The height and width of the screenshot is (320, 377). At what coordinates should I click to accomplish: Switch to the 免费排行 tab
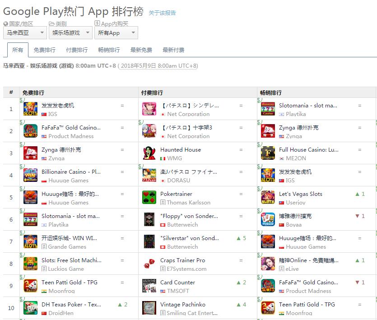click(x=45, y=50)
